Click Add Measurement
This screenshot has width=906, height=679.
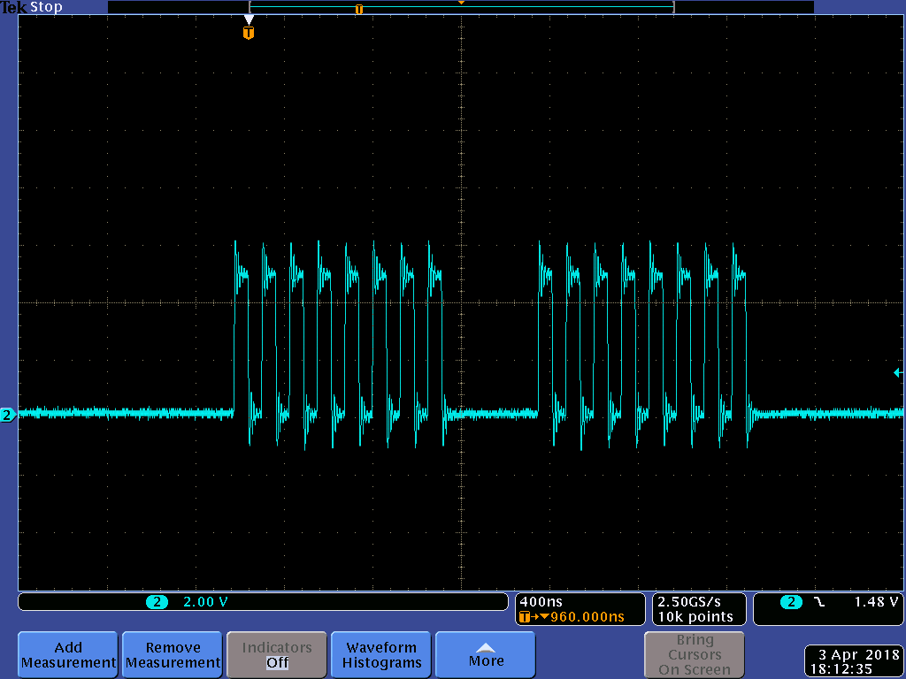click(67, 654)
